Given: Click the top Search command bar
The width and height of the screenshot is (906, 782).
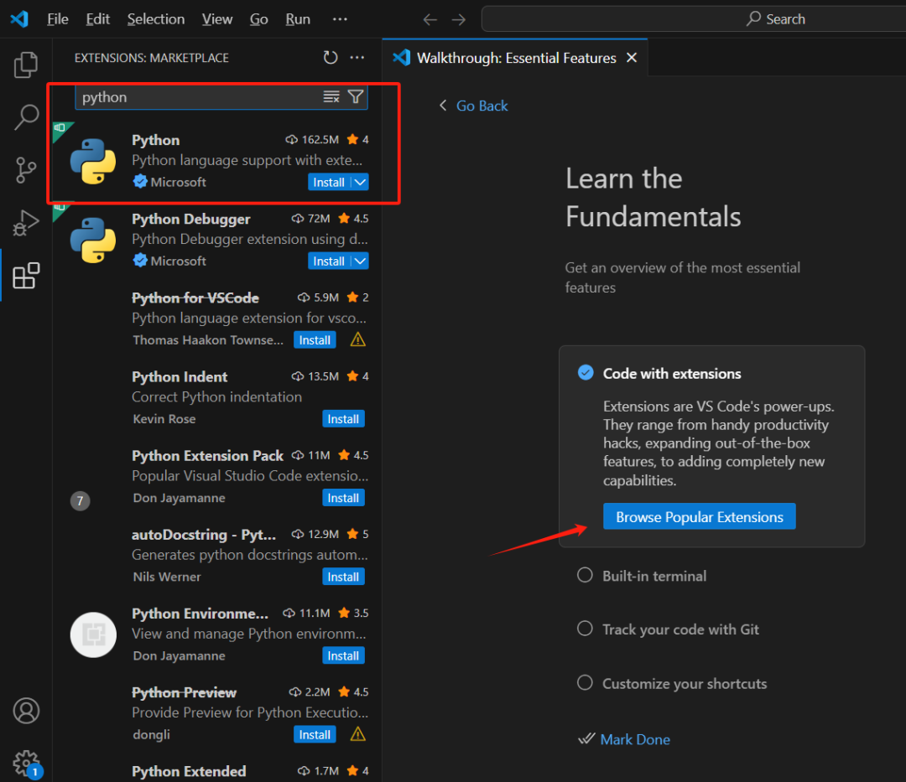Looking at the screenshot, I should 694,19.
